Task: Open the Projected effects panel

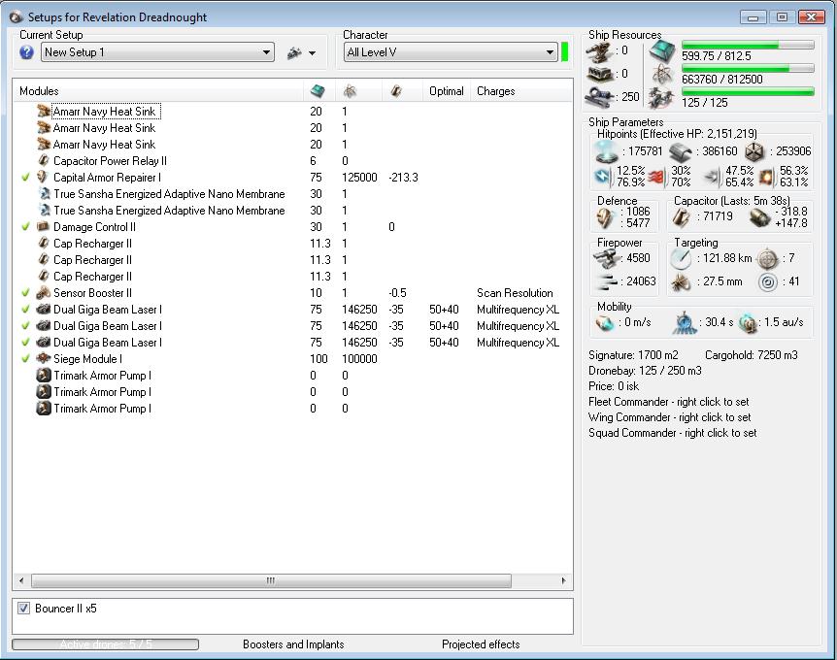Action: pyautogui.click(x=481, y=644)
